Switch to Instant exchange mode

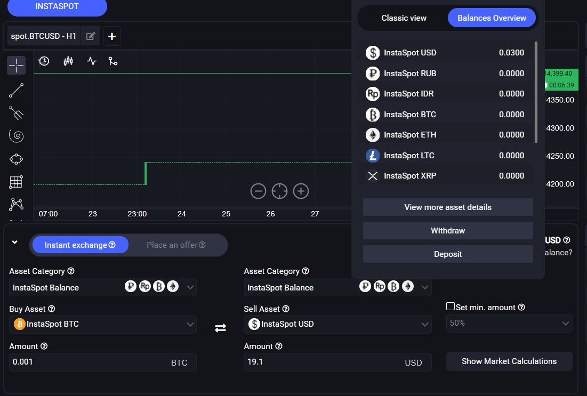click(x=80, y=245)
